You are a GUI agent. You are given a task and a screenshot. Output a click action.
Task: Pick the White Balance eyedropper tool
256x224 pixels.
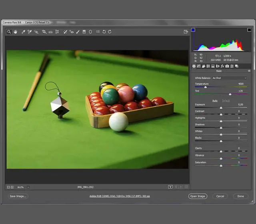click(x=23, y=32)
